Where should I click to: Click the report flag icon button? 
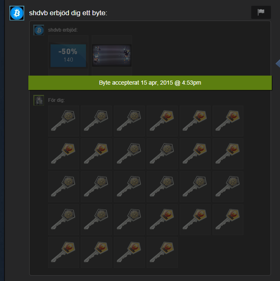tap(261, 12)
